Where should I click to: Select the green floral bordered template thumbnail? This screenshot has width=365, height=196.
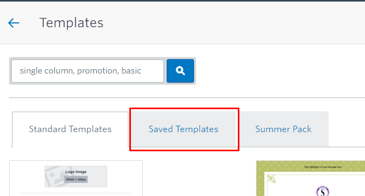pos(310,178)
